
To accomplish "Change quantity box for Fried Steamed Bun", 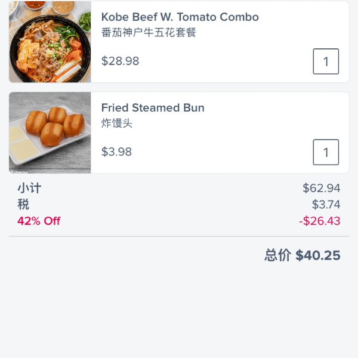I will [x=326, y=152].
